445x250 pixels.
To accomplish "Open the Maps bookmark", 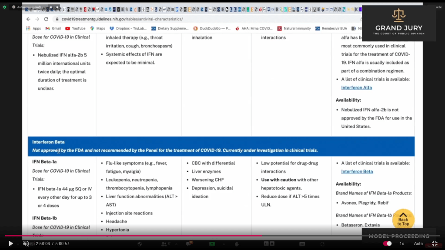I will (x=97, y=29).
